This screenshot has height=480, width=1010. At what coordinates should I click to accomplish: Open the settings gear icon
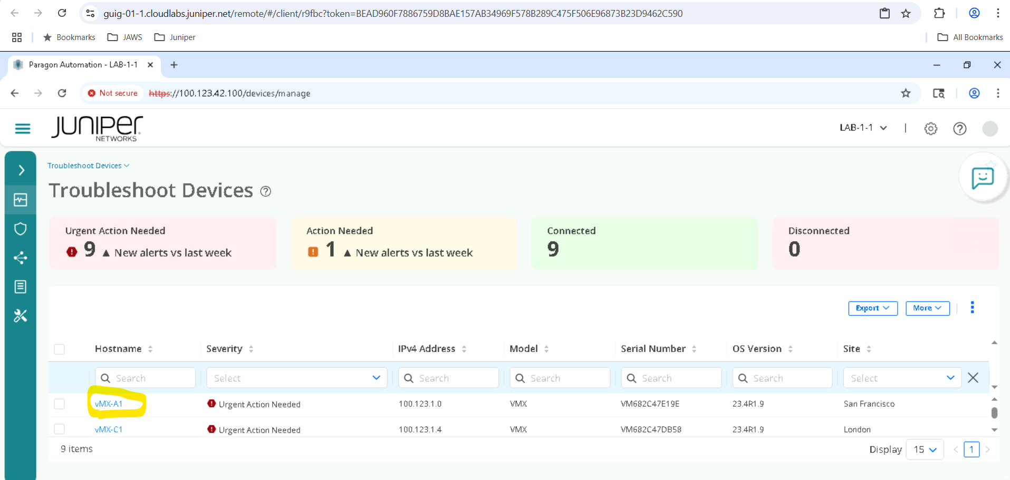(930, 129)
